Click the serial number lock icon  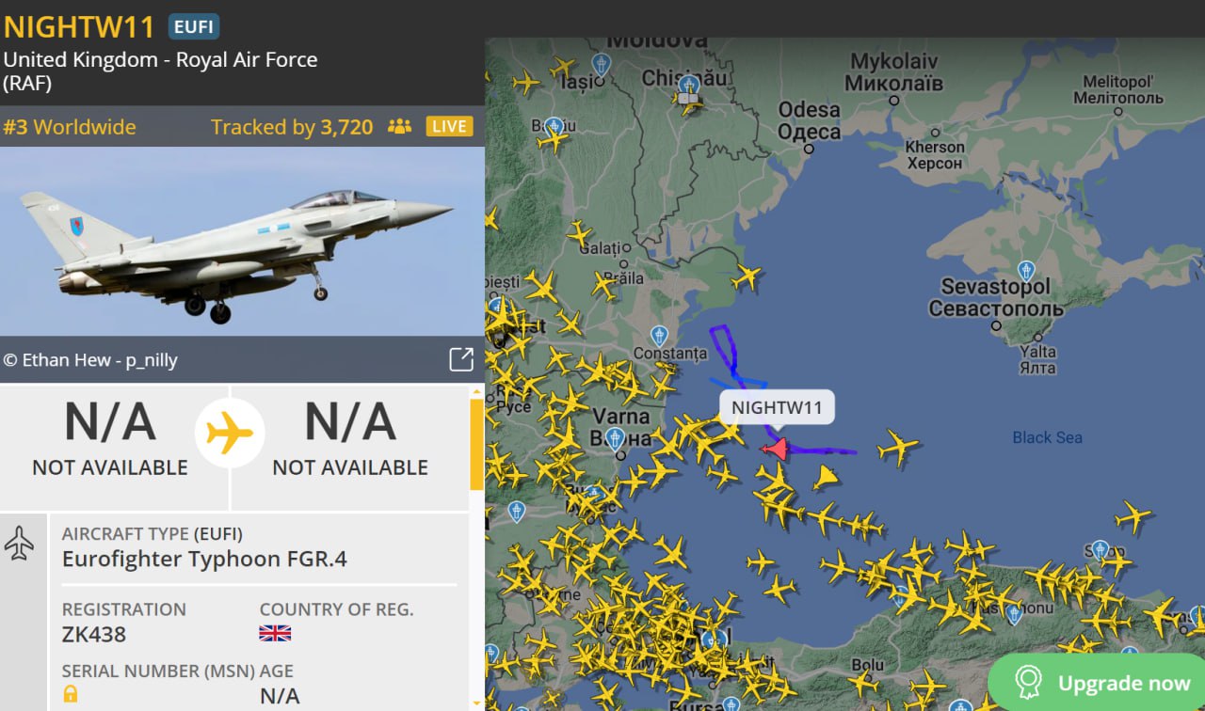pyautogui.click(x=71, y=694)
